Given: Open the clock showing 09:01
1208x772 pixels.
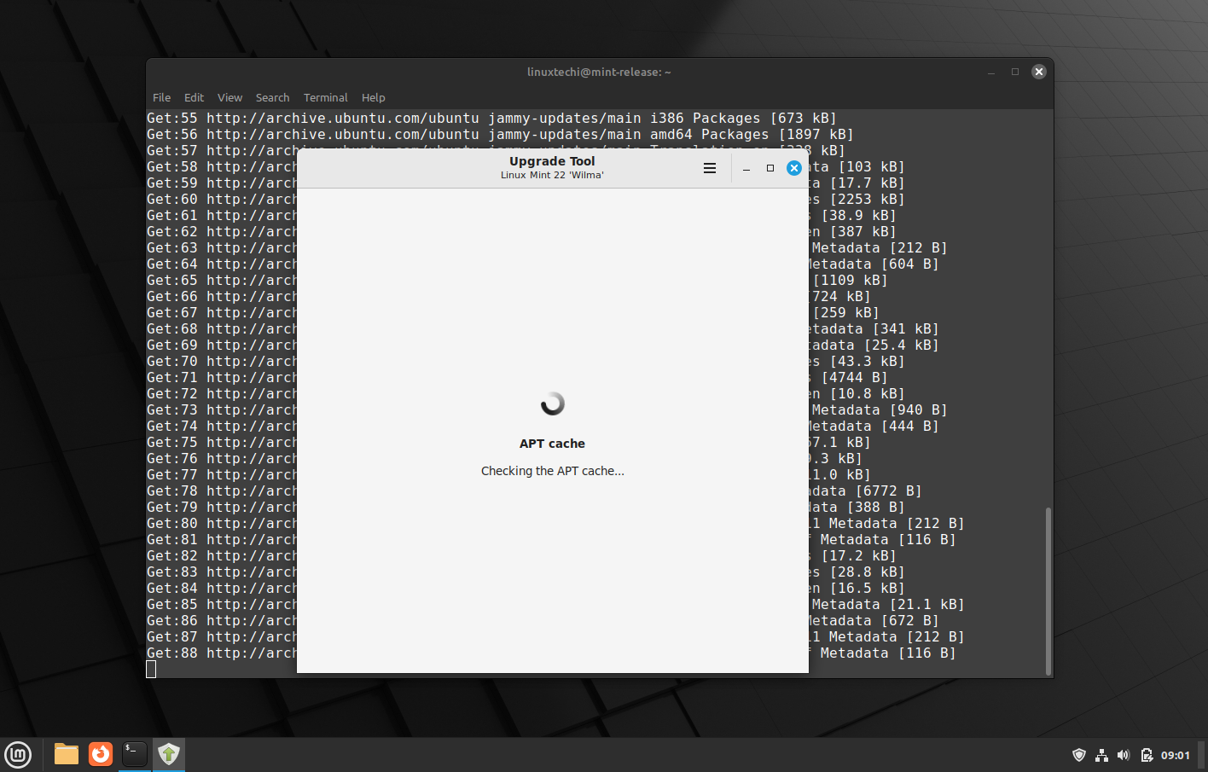Looking at the screenshot, I should pyautogui.click(x=1176, y=755).
